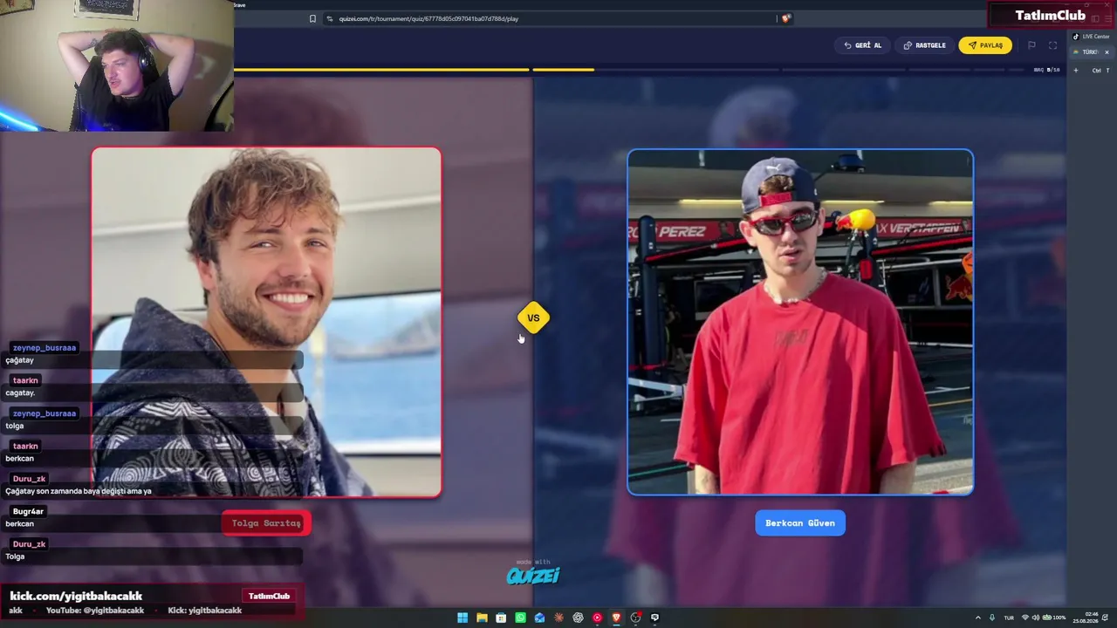Expand the system tray hidden icons chevron

click(977, 618)
